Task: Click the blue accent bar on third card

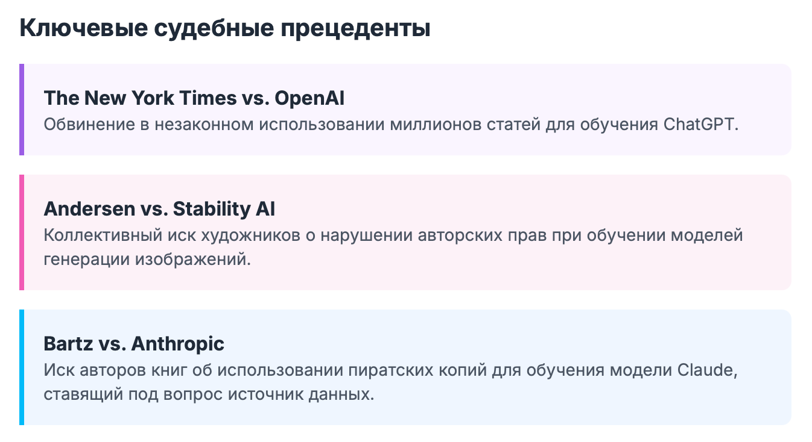Action: click(22, 367)
